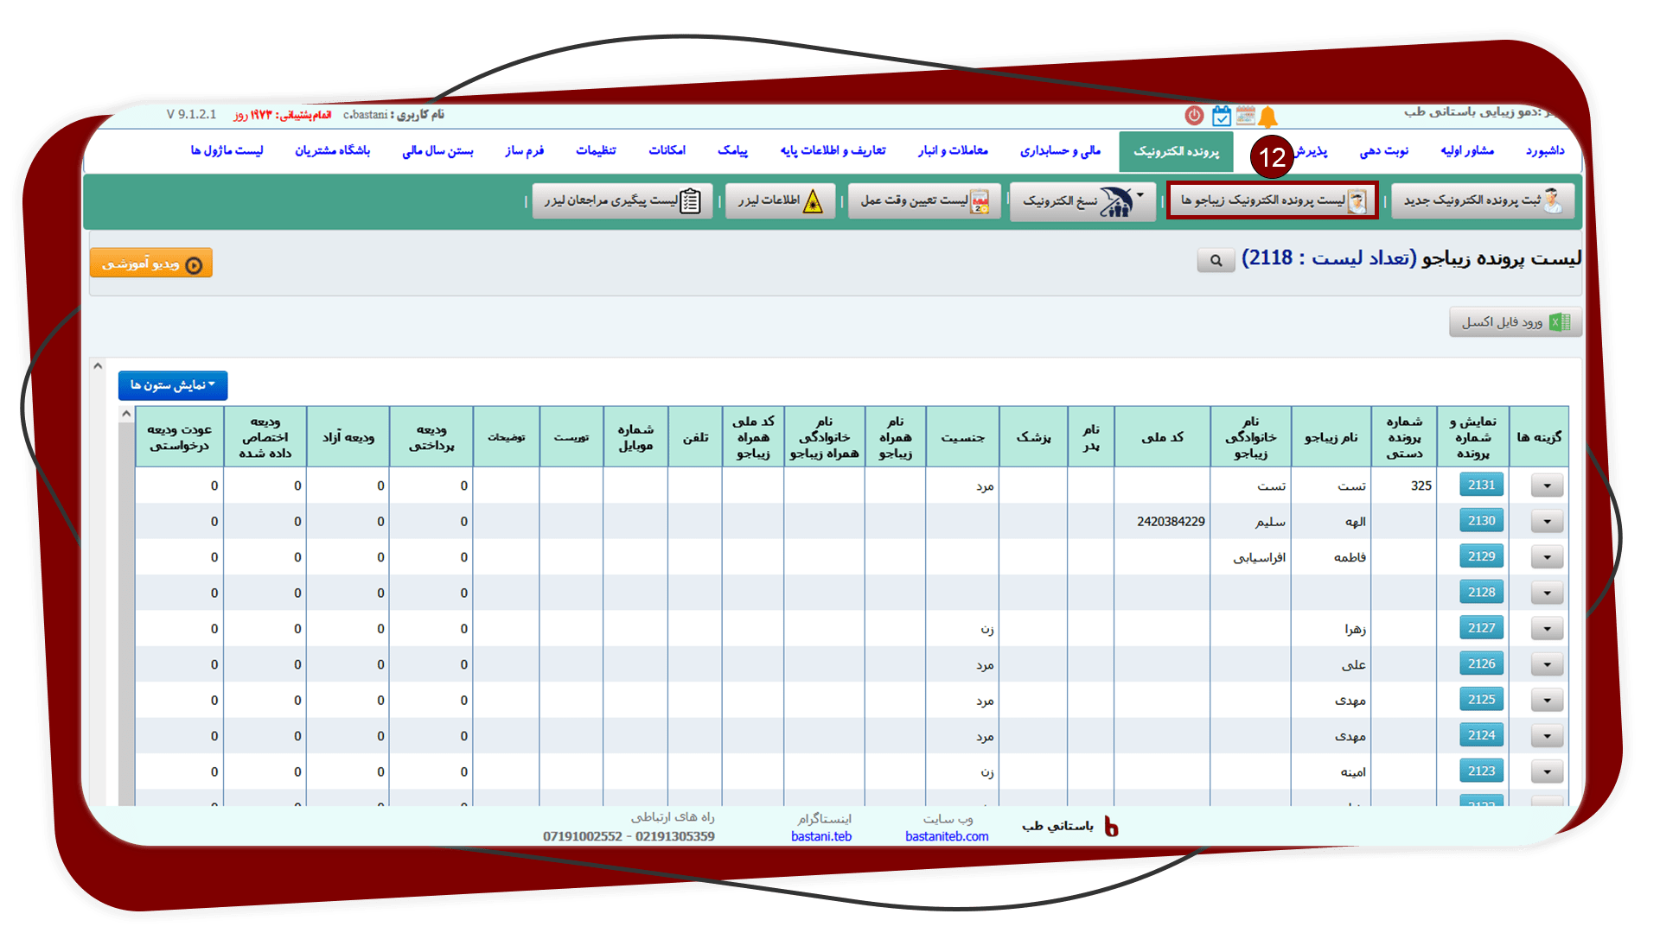This screenshot has height=933, width=1660.
Task: Open the فرم ساز menu
Action: pyautogui.click(x=525, y=151)
